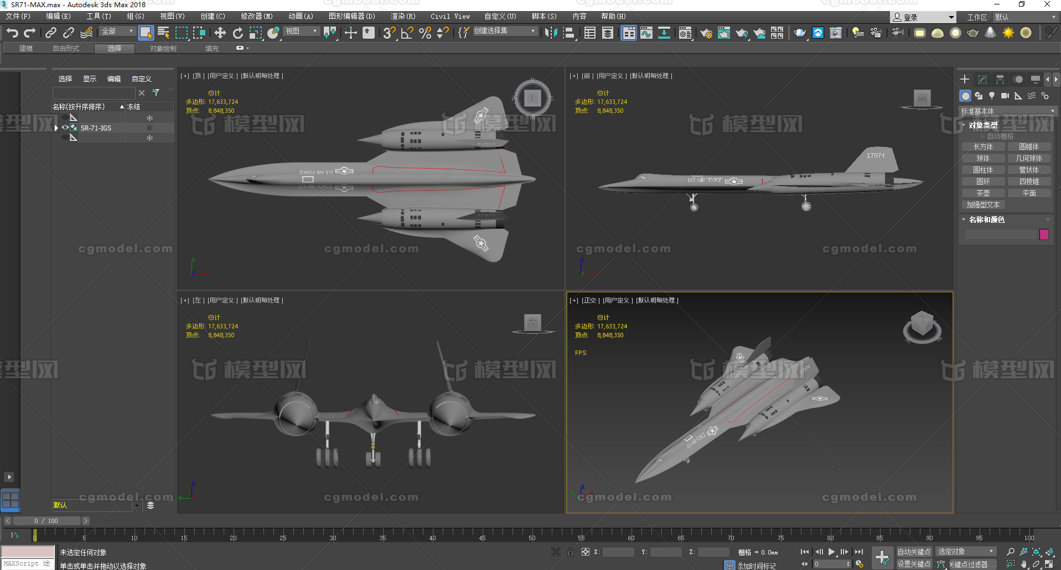Viewport: 1061px width, 570px height.
Task: Click the pink object color swatch
Action: click(1044, 234)
